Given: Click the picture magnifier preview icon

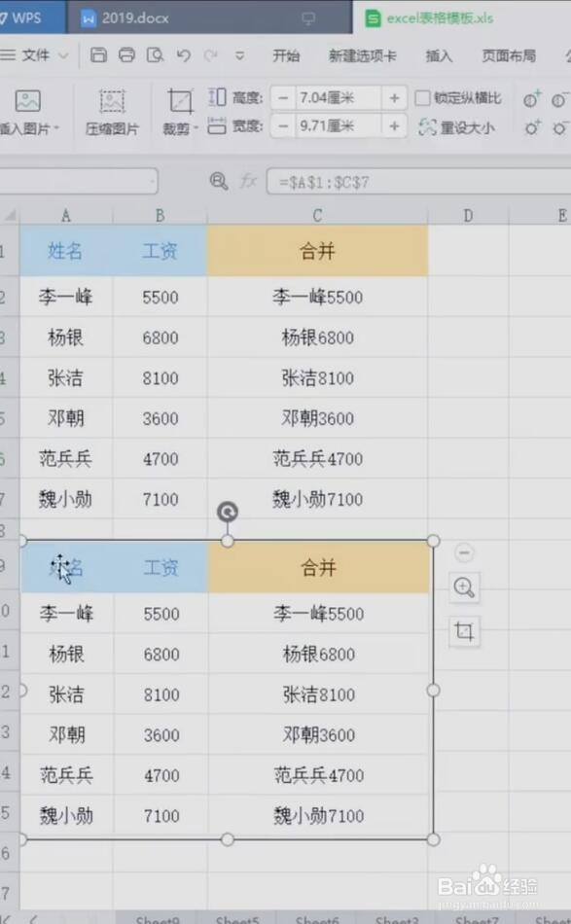Looking at the screenshot, I should pyautogui.click(x=464, y=587).
